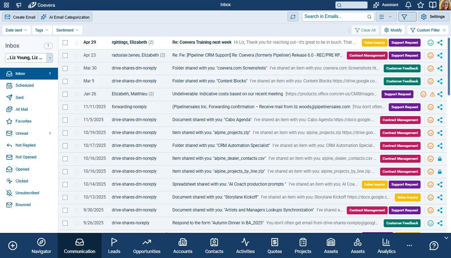Check the Jan 26 Undeliverable email checkbox

(65, 94)
